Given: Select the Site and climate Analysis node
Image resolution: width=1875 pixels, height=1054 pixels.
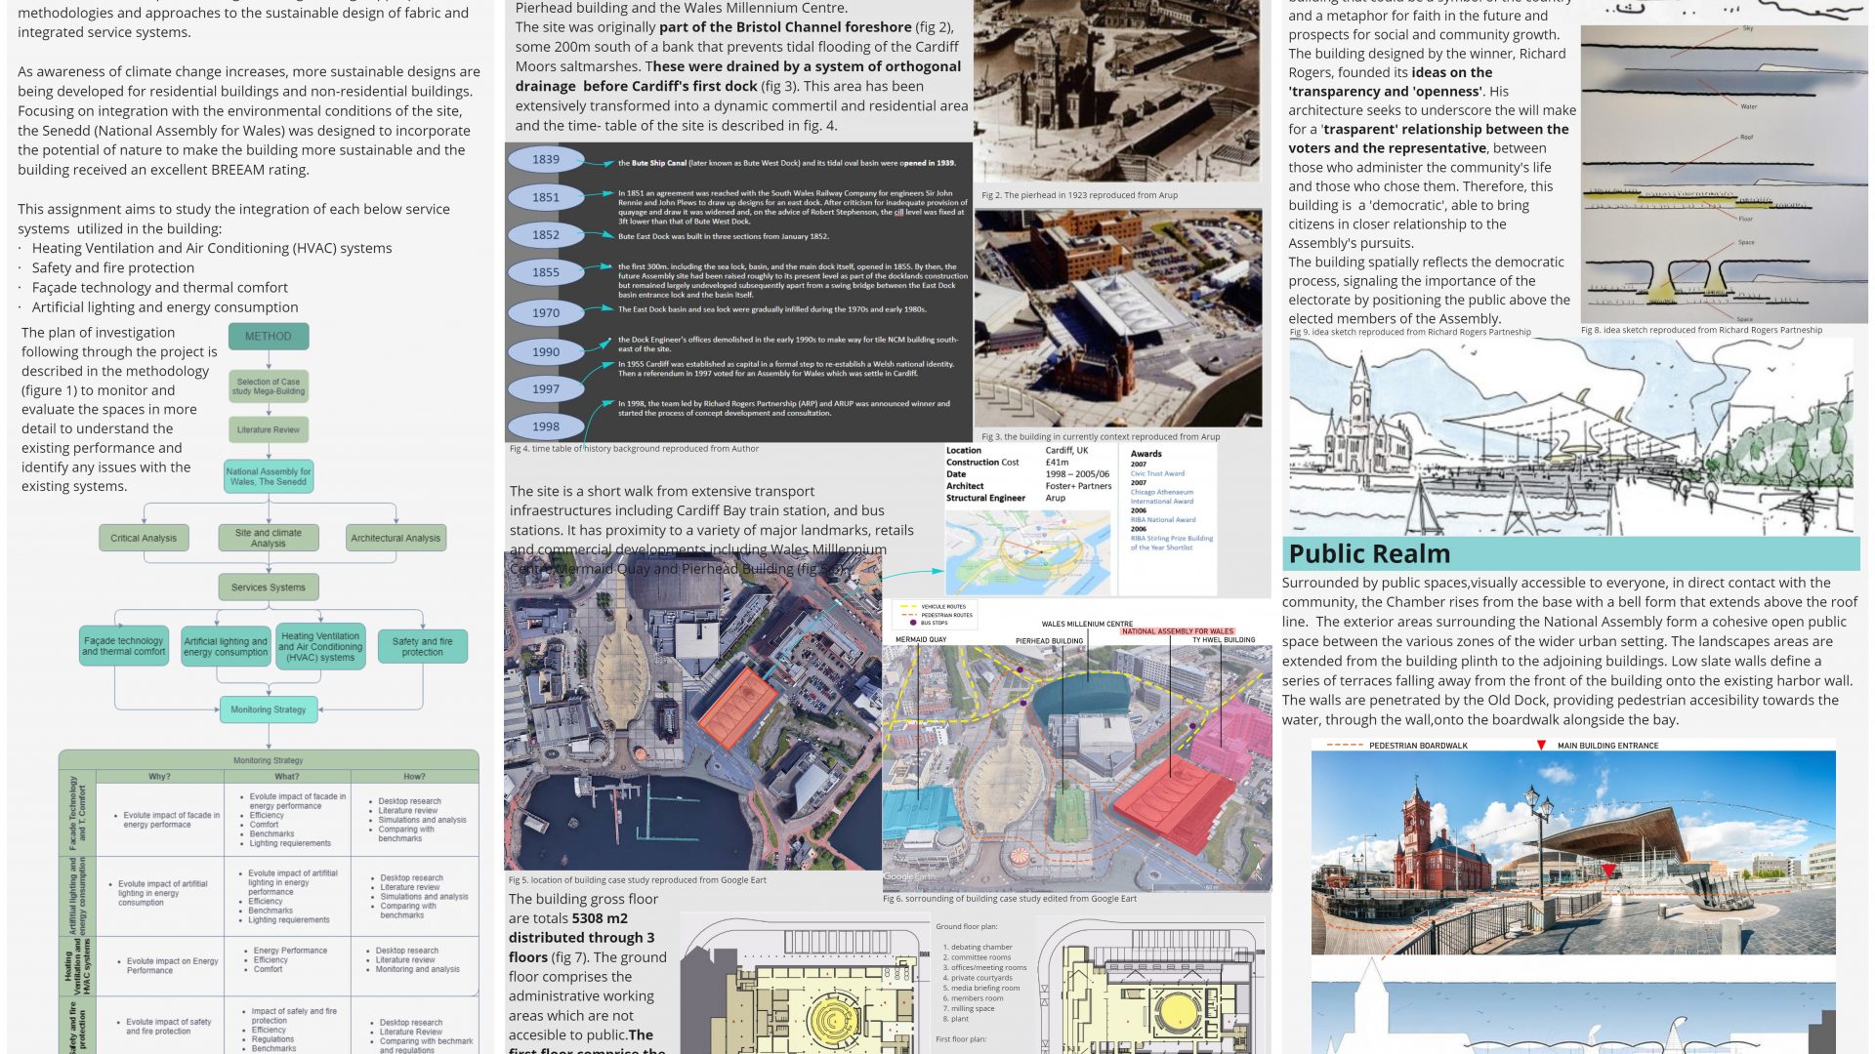Looking at the screenshot, I should (268, 538).
